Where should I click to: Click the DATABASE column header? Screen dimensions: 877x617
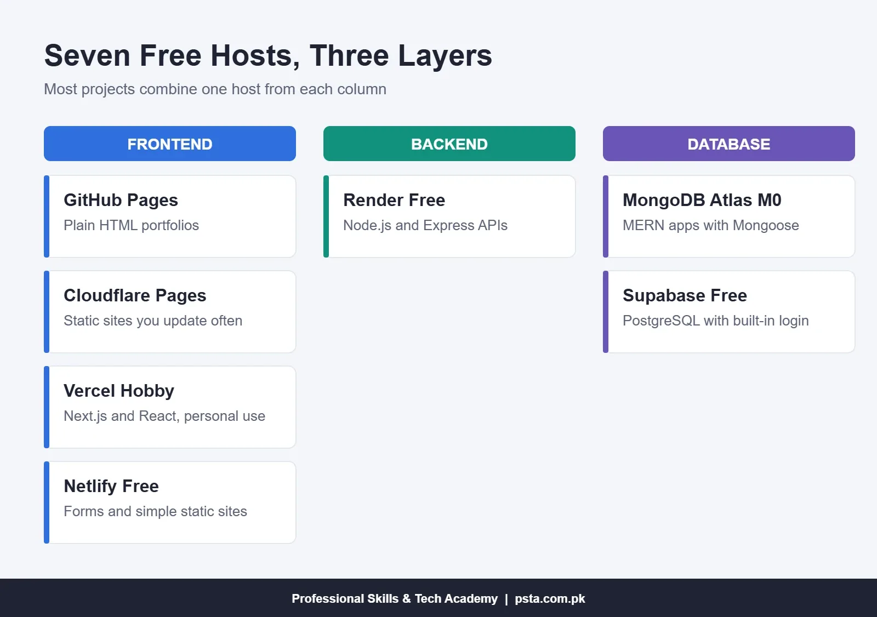pos(729,144)
